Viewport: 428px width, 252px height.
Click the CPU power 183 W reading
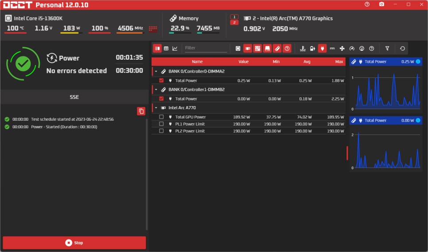pos(71,28)
